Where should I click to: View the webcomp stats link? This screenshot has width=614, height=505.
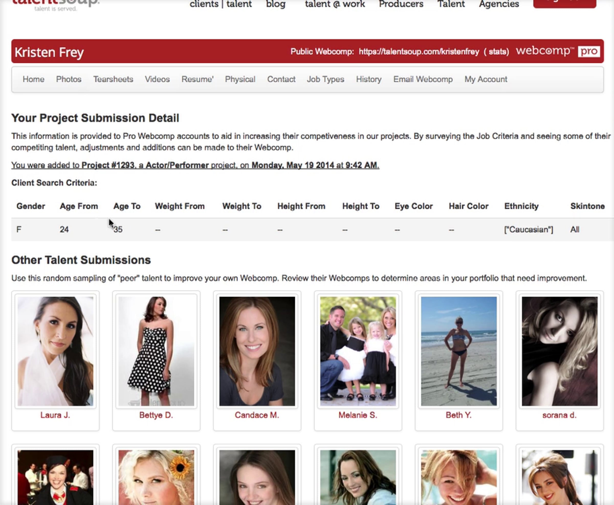click(498, 52)
